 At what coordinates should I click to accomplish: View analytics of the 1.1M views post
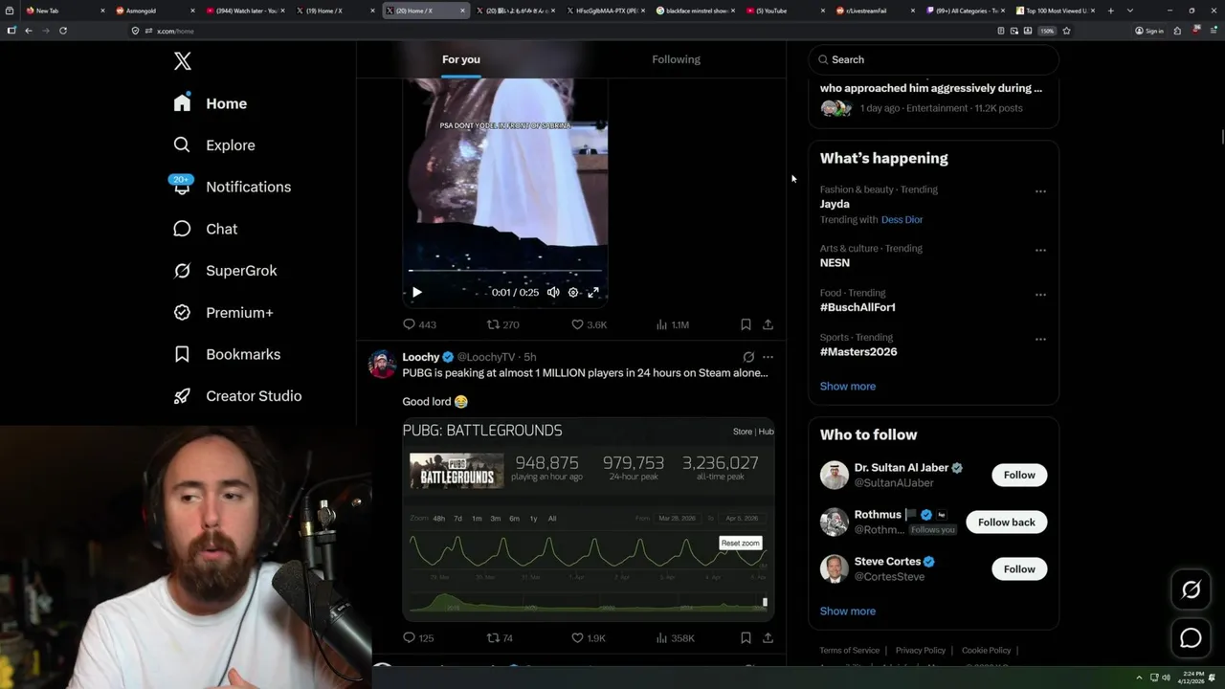click(x=672, y=324)
